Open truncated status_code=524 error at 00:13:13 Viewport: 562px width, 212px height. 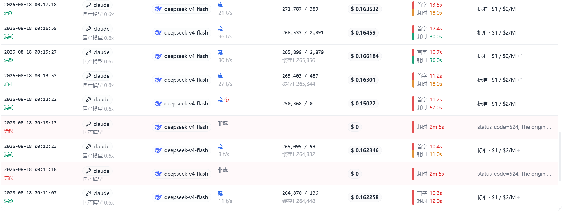pyautogui.click(x=514, y=127)
